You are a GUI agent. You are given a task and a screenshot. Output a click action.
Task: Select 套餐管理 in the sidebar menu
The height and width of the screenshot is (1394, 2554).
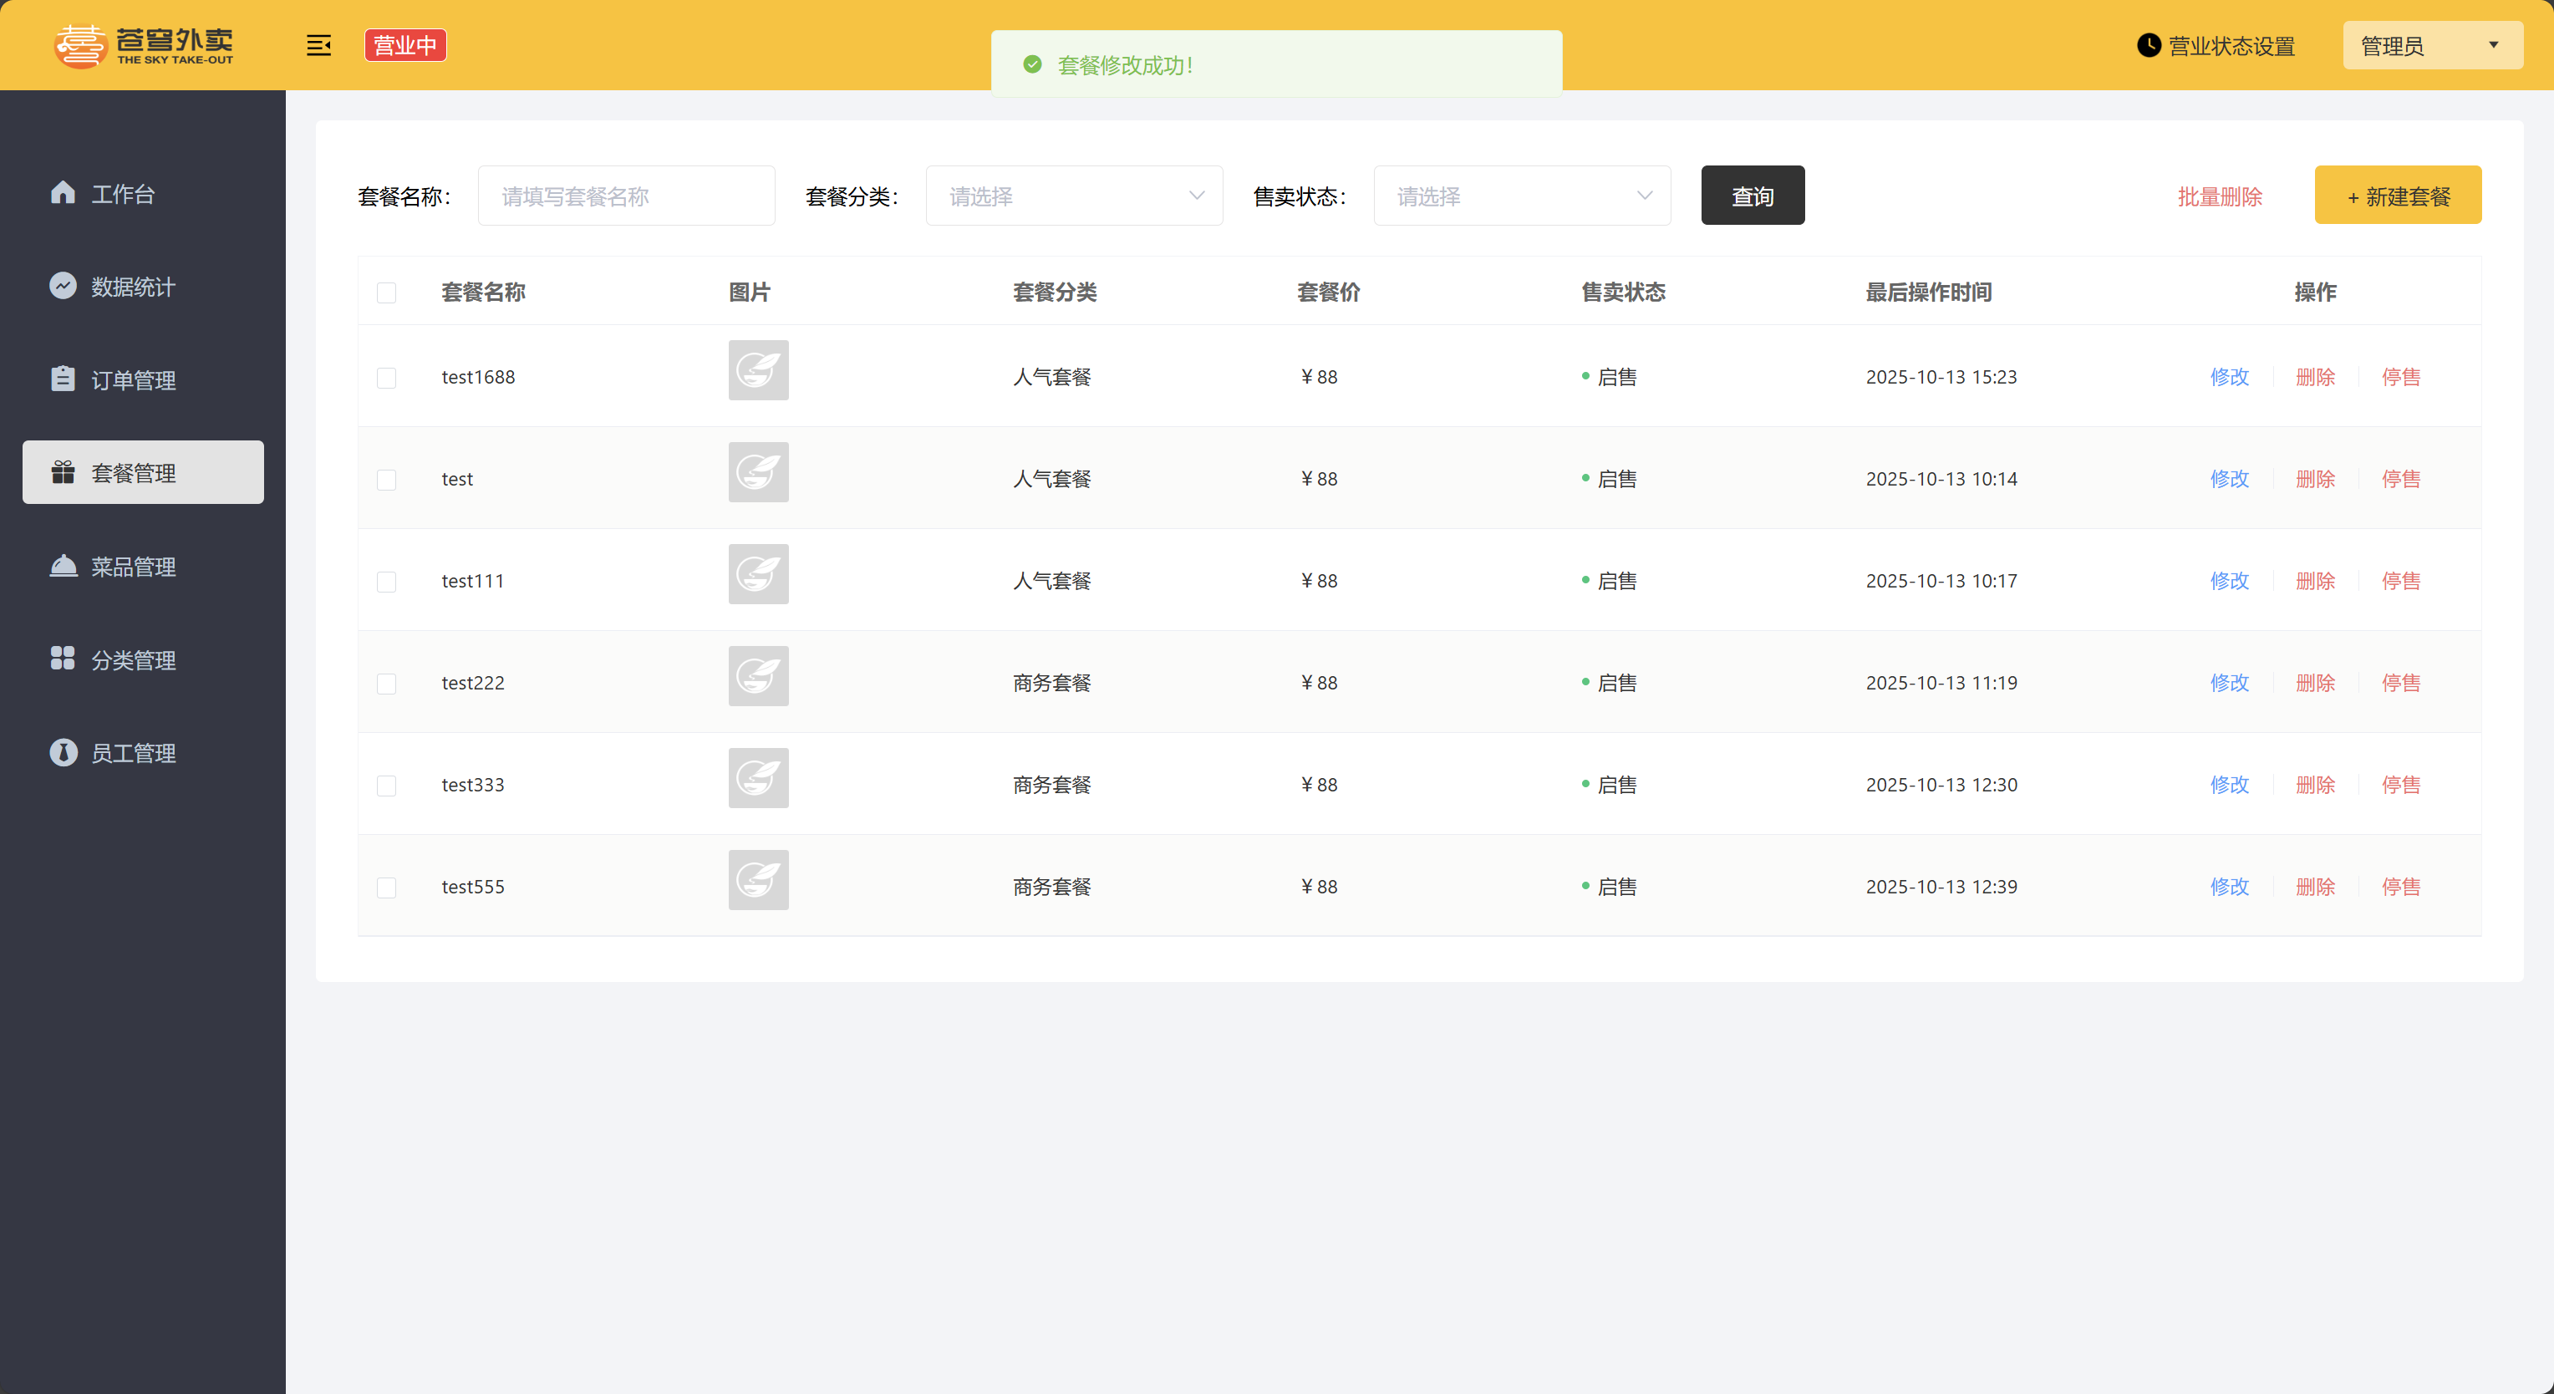click(143, 473)
